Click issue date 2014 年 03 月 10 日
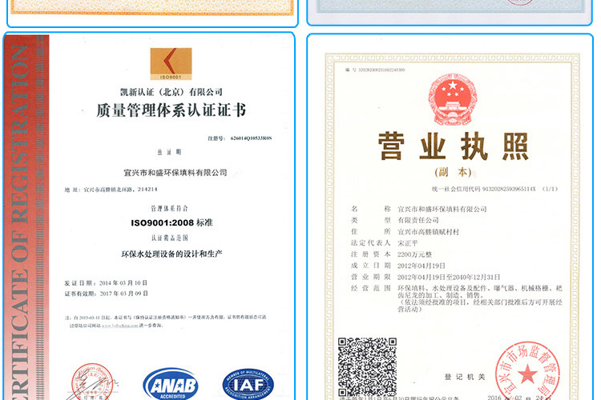The image size is (601, 400). [106, 283]
